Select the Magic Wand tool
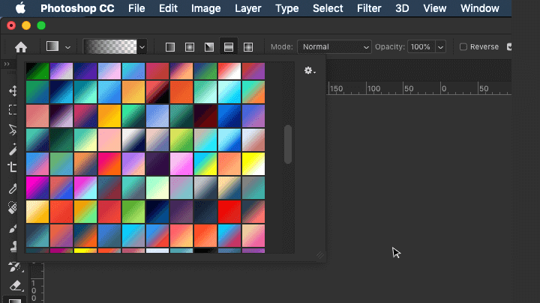This screenshot has width=540, height=303. point(13,149)
